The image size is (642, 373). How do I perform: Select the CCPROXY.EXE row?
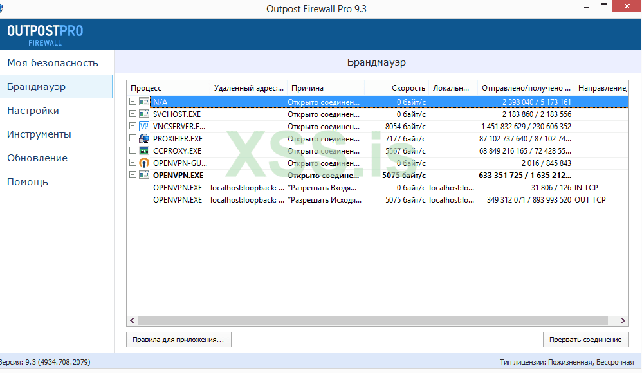click(378, 151)
